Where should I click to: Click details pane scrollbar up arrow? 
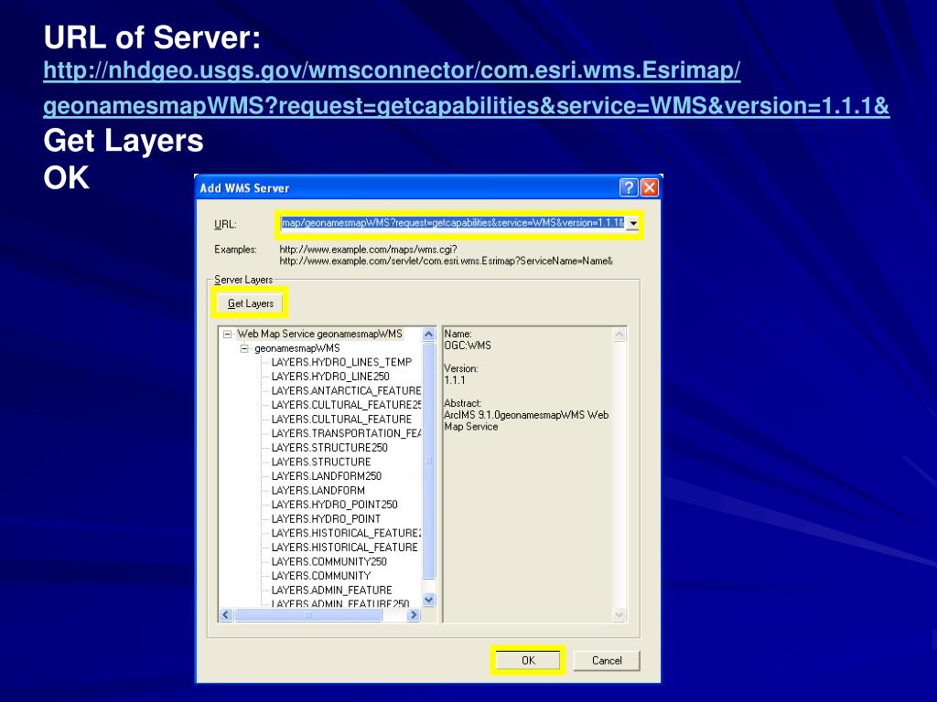click(619, 335)
